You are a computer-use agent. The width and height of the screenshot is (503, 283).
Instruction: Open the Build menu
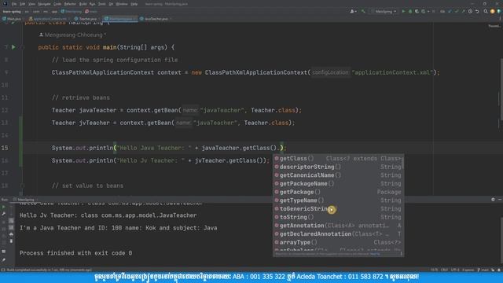83,4
